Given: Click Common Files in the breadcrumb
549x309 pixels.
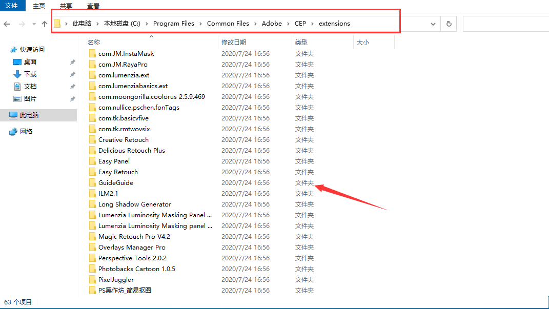Looking at the screenshot, I should pos(228,24).
